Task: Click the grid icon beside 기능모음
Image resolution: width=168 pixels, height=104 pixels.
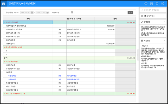Action: 142,41
